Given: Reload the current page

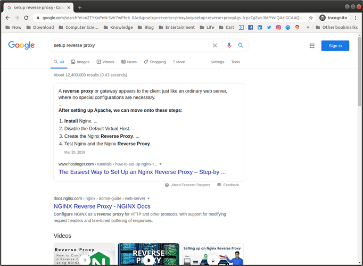Looking at the screenshot, I should (27, 18).
